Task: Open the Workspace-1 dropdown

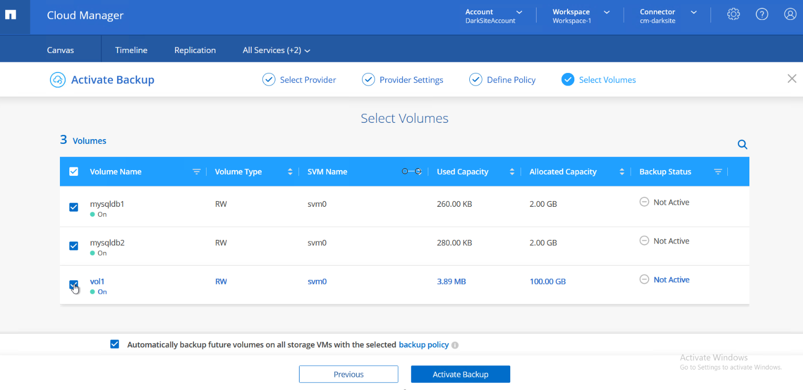Action: tap(607, 13)
